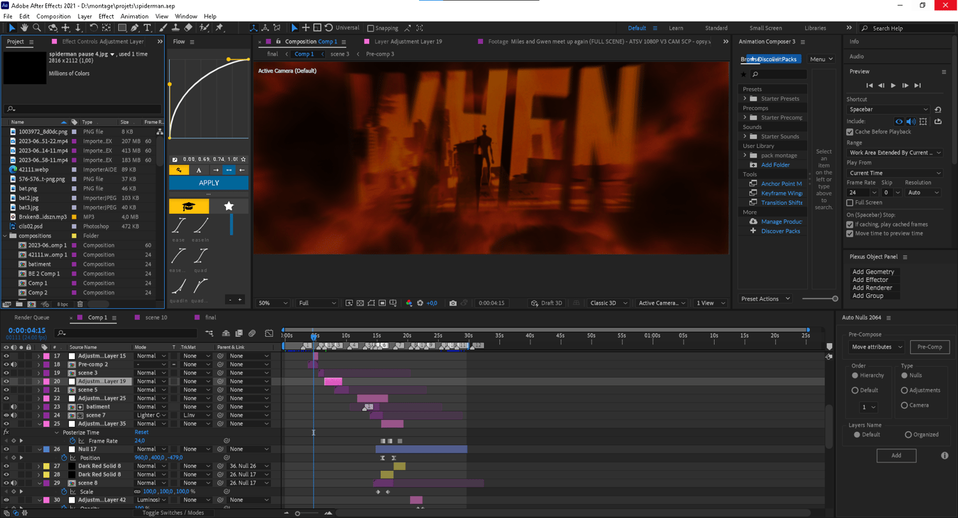The image size is (958, 518).
Task: Select the Pen tool
Action: point(135,27)
